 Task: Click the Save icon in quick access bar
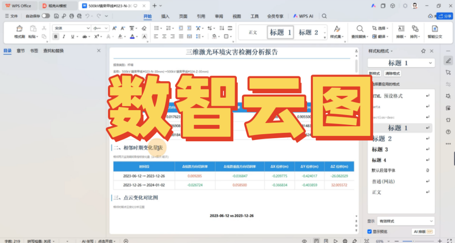click(56, 16)
